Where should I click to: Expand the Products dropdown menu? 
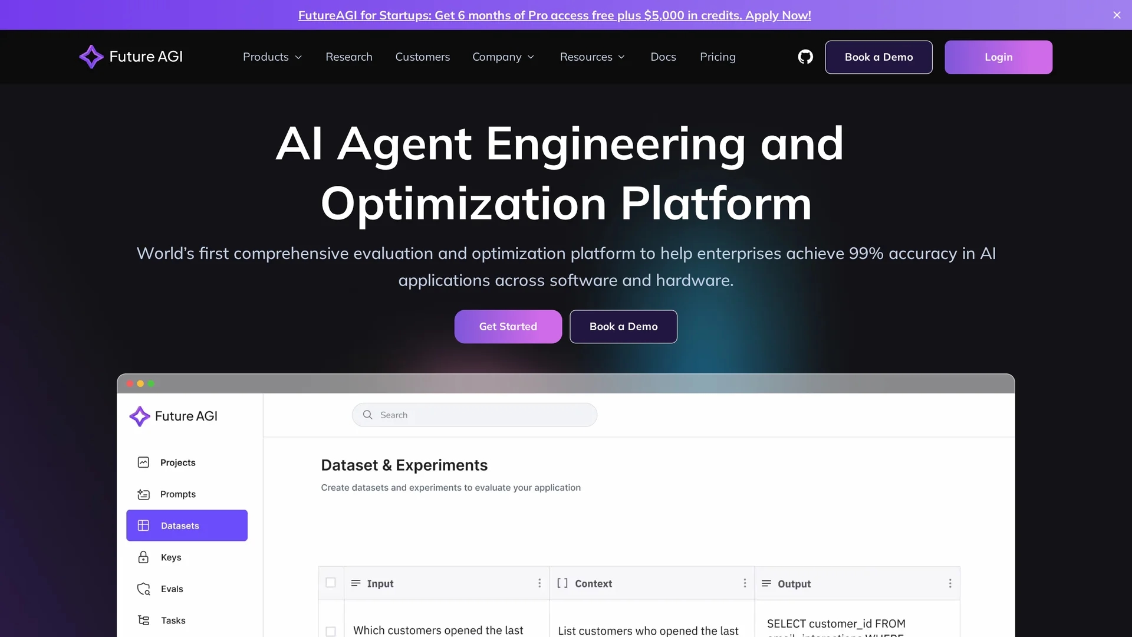tap(272, 57)
